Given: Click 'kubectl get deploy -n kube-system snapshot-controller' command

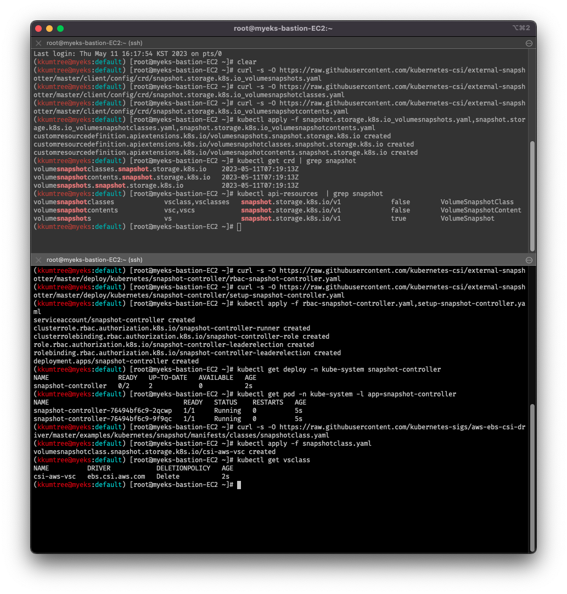Looking at the screenshot, I should [339, 369].
